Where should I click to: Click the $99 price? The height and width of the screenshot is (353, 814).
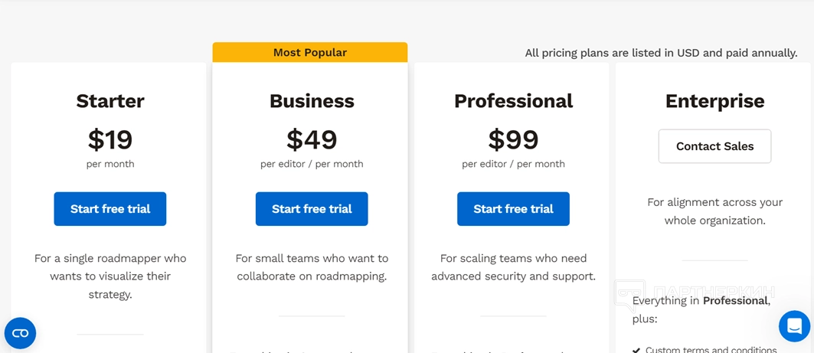[513, 140]
